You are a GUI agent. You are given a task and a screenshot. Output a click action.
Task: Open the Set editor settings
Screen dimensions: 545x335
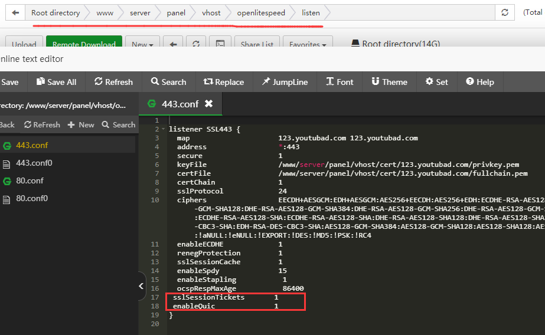point(436,82)
